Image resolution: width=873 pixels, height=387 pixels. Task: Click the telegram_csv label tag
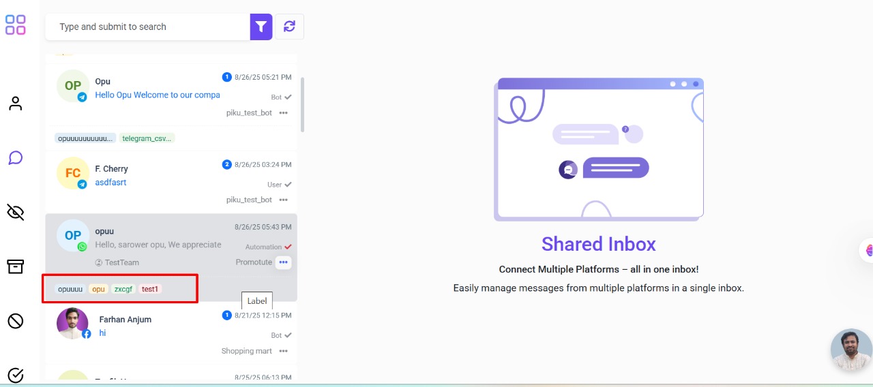point(147,138)
